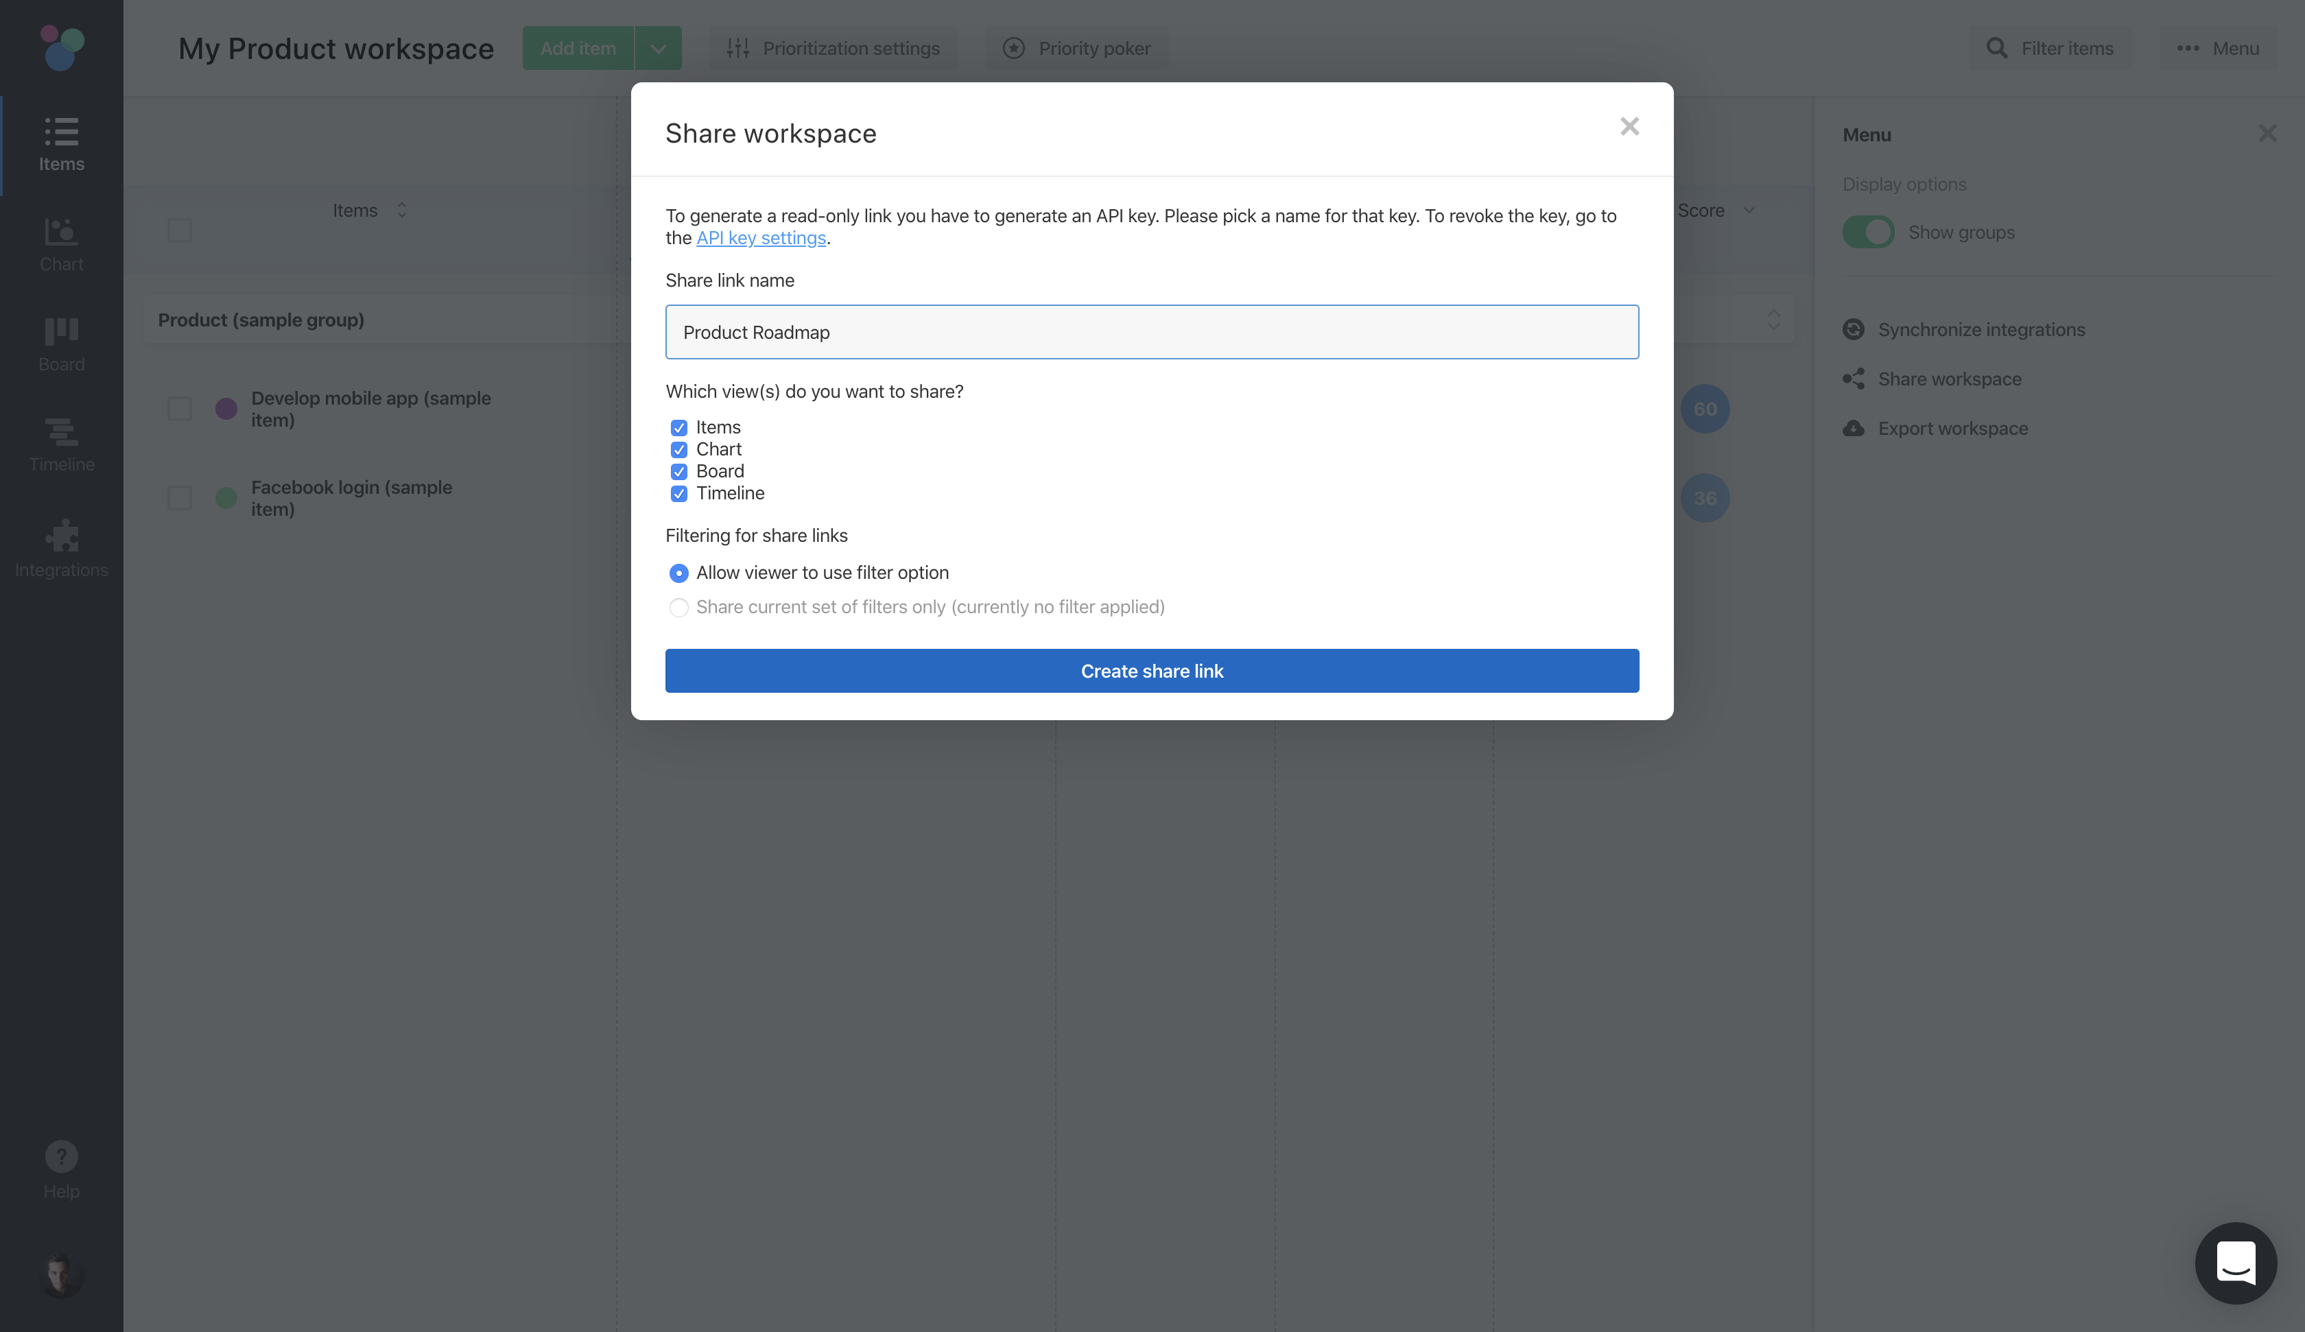Uncheck the Chart view checkbox

(678, 449)
